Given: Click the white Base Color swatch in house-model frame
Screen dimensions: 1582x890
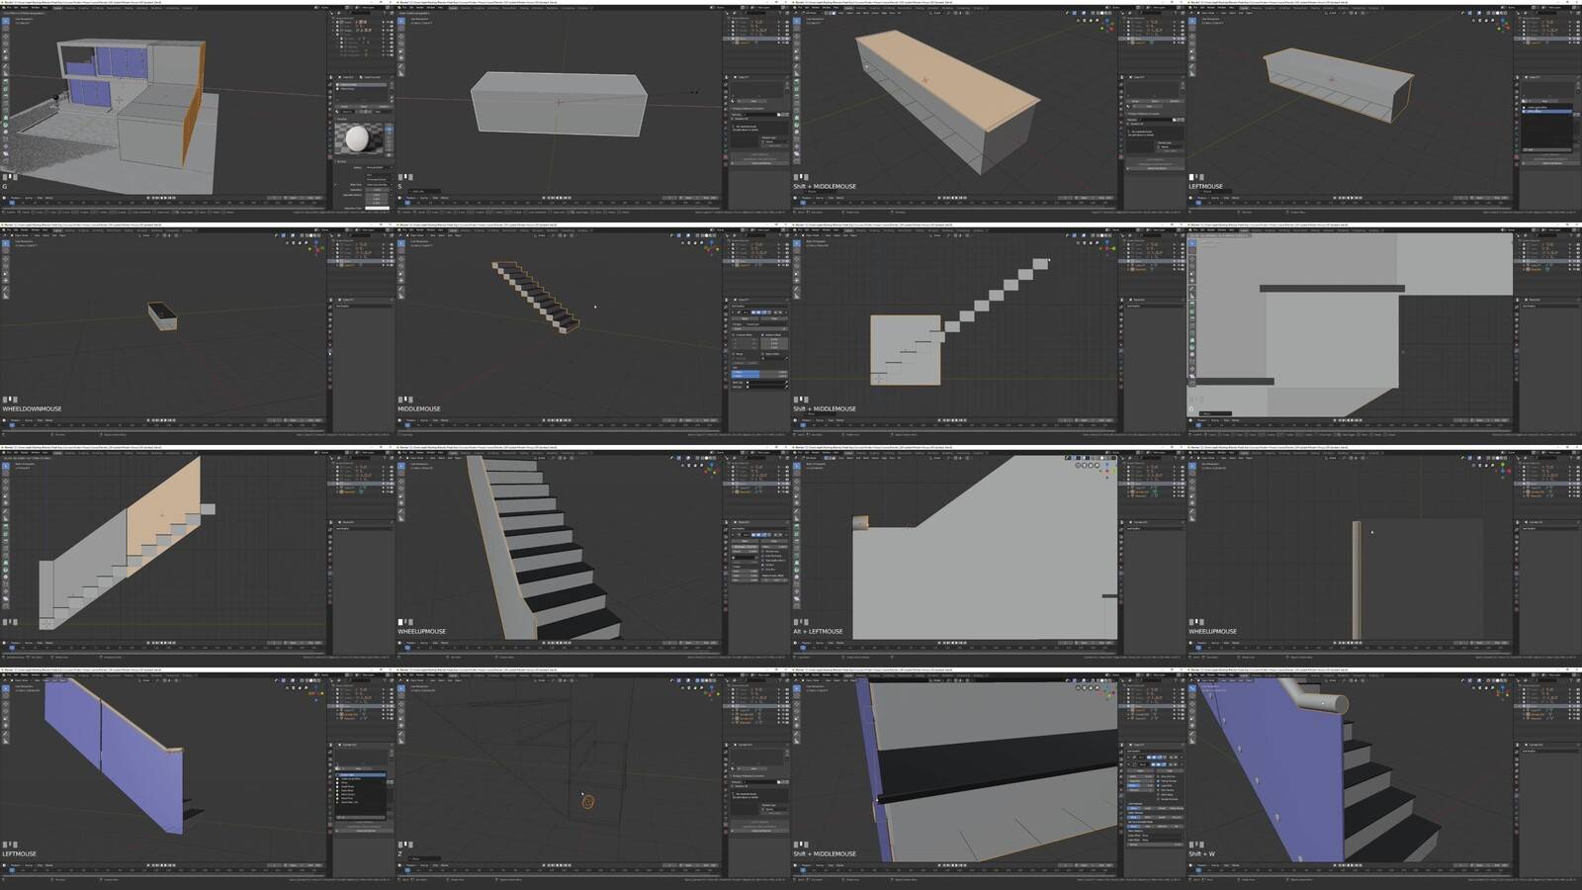Looking at the screenshot, I should point(377,208).
